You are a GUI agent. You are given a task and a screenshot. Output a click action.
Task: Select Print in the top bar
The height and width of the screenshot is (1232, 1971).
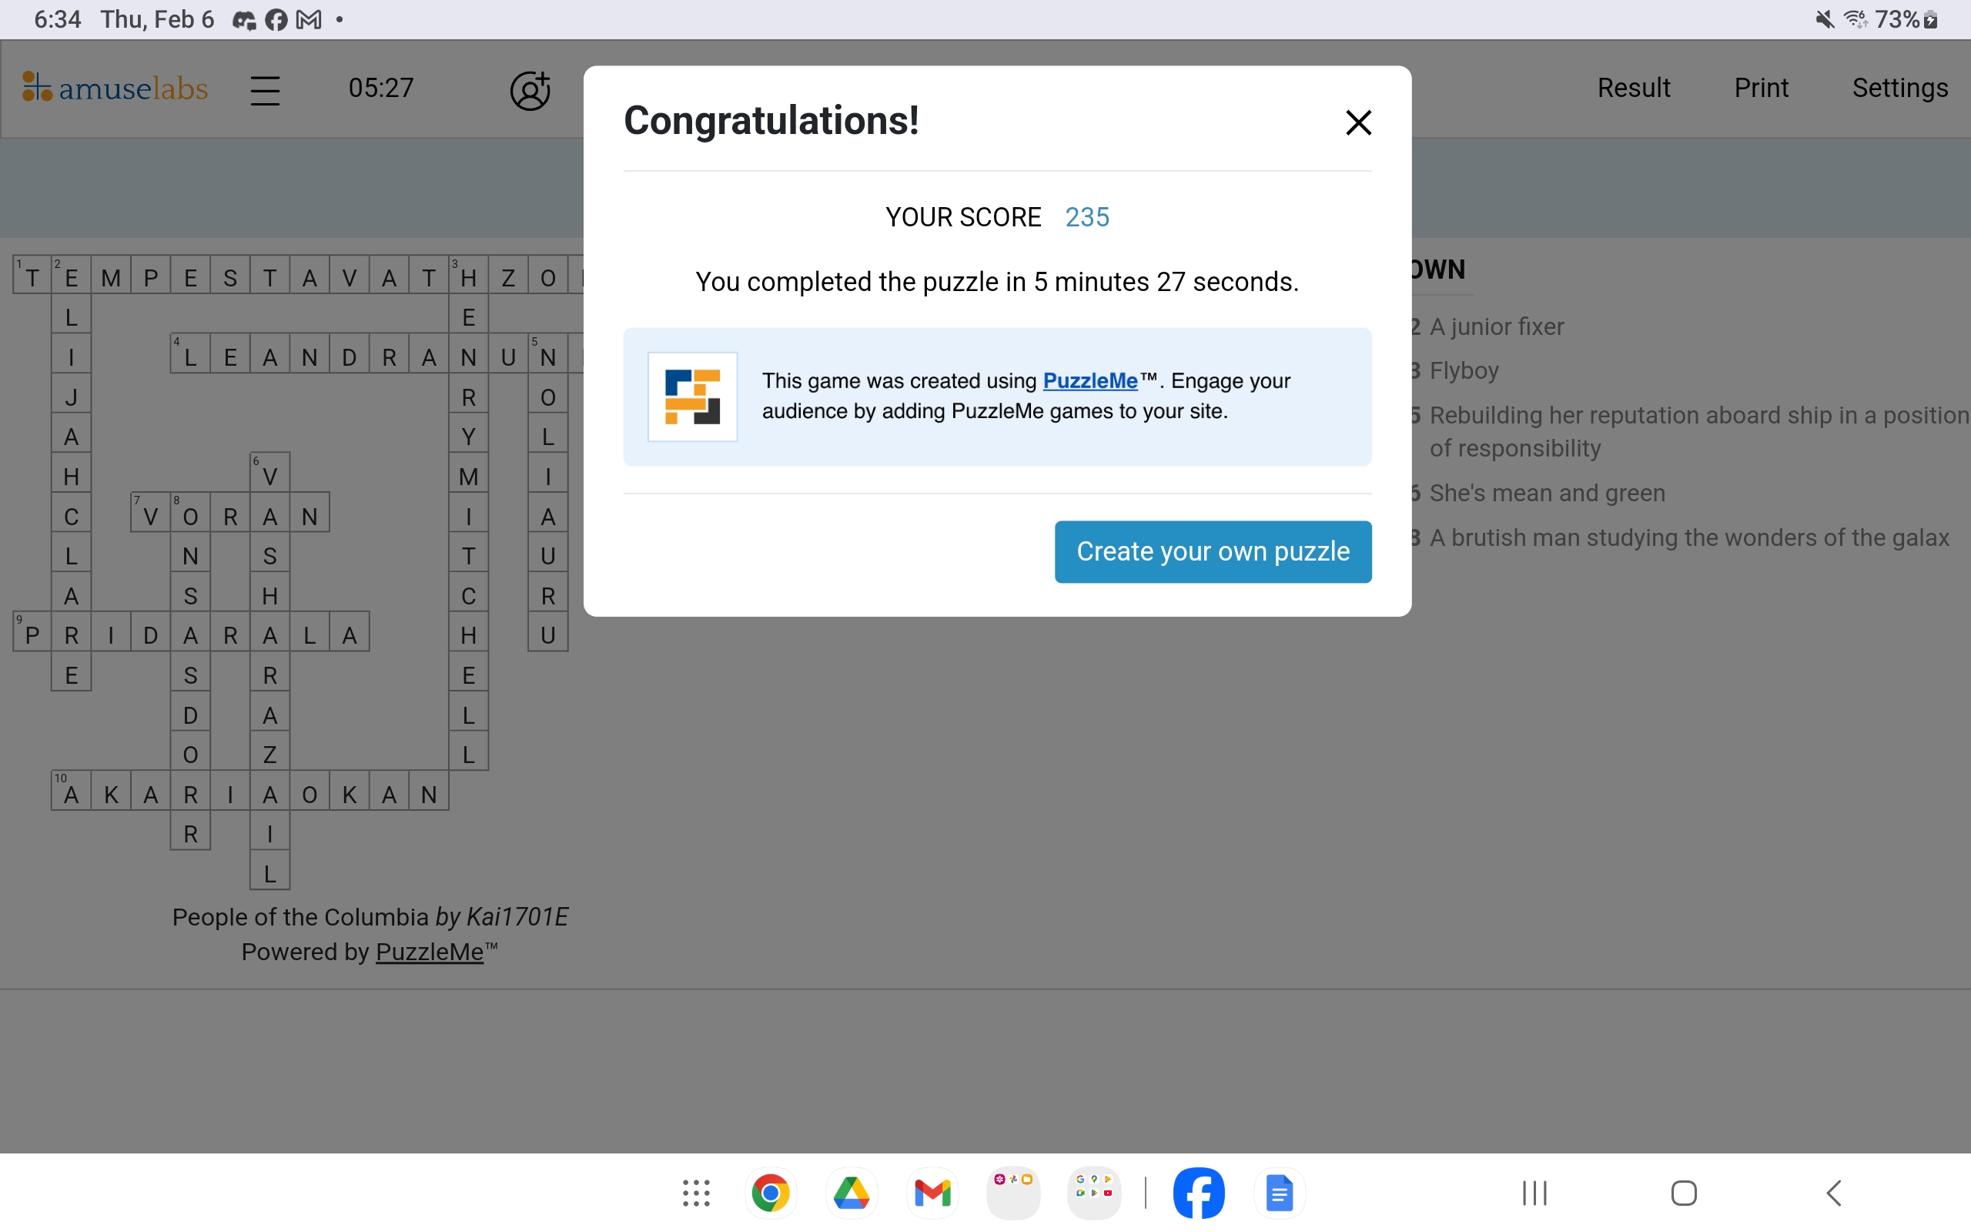[x=1760, y=87]
